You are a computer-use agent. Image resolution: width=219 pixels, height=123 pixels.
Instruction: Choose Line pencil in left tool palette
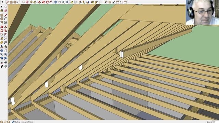[x=5, y=15]
